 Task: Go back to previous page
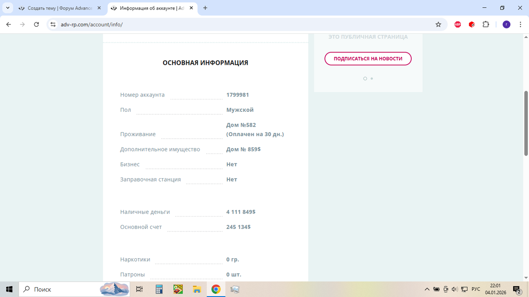tap(9, 24)
